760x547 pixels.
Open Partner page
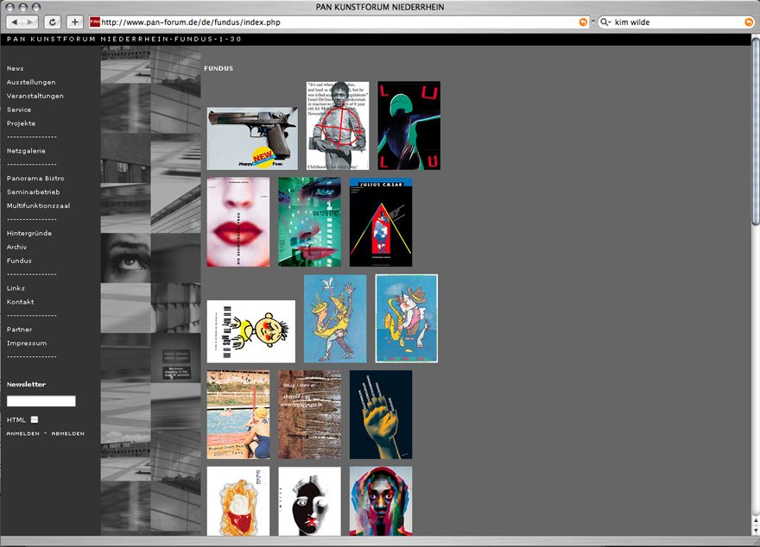19,330
